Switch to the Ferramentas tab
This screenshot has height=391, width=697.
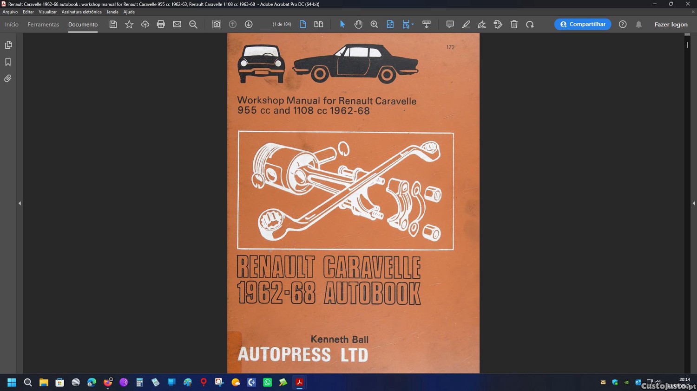[43, 24]
